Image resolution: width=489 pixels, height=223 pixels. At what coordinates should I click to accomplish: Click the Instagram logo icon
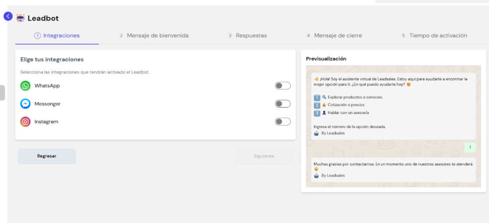coord(25,122)
